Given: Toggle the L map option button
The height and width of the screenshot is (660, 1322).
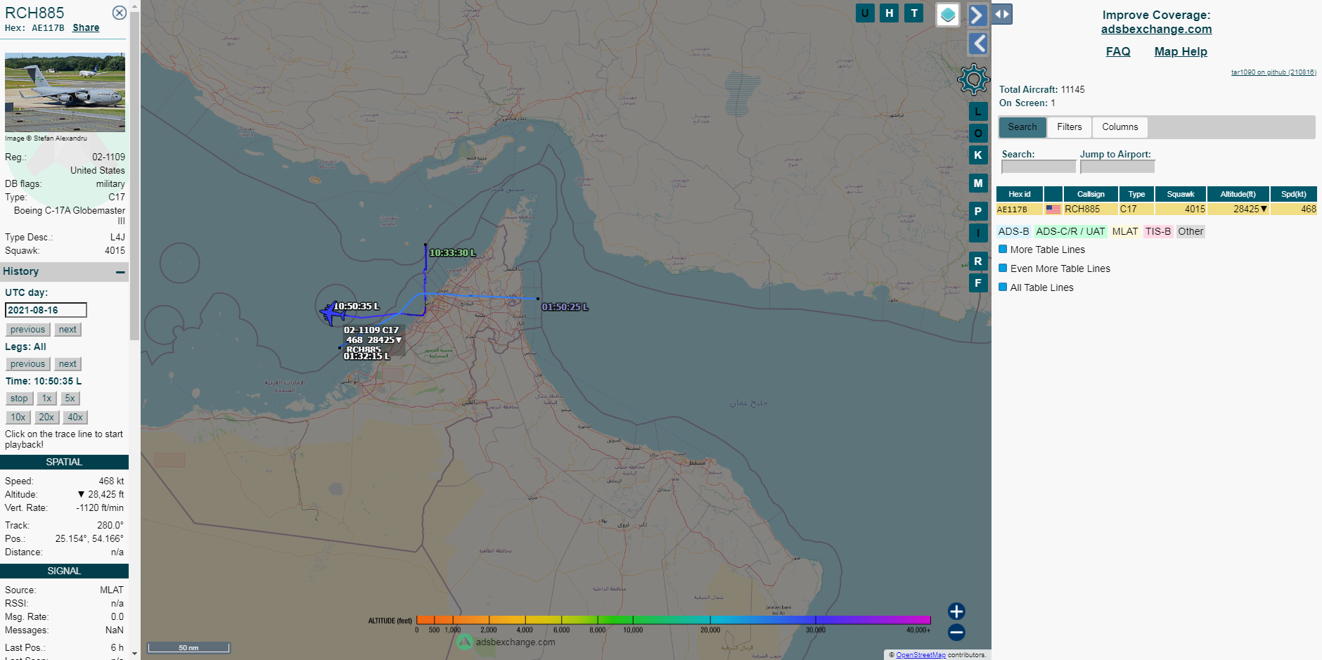Looking at the screenshot, I should (978, 111).
